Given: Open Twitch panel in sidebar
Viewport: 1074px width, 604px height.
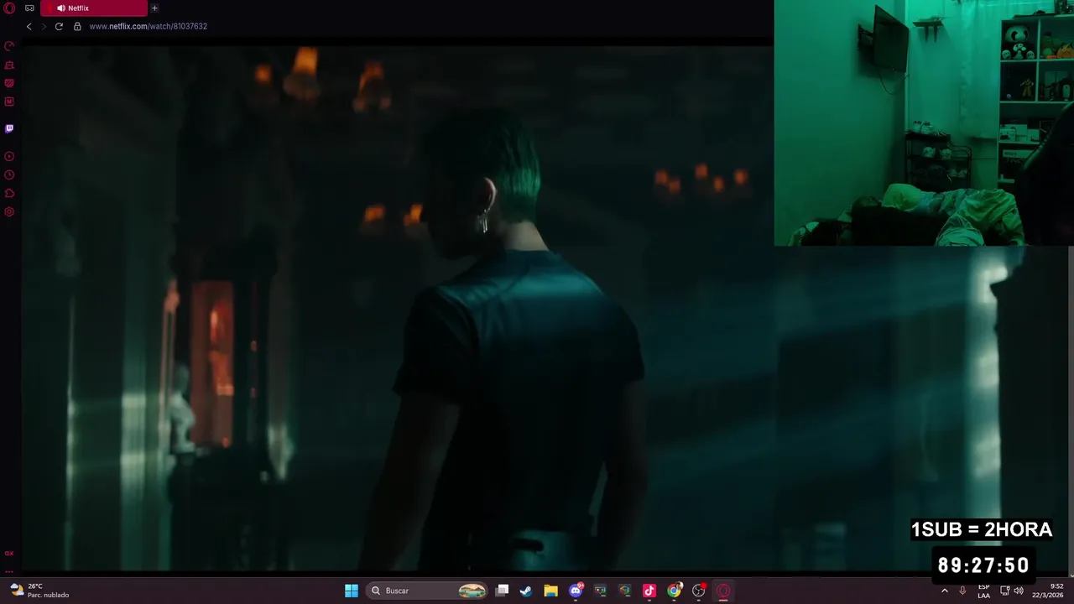Looking at the screenshot, I should (9, 128).
